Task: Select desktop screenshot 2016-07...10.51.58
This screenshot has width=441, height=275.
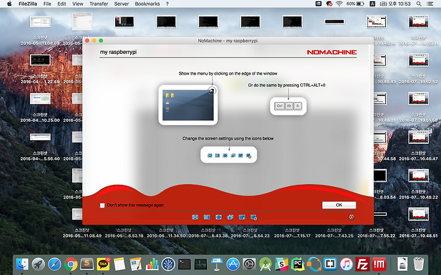Action: (x=418, y=99)
